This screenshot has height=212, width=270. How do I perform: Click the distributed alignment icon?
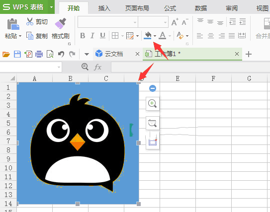tap(242, 36)
